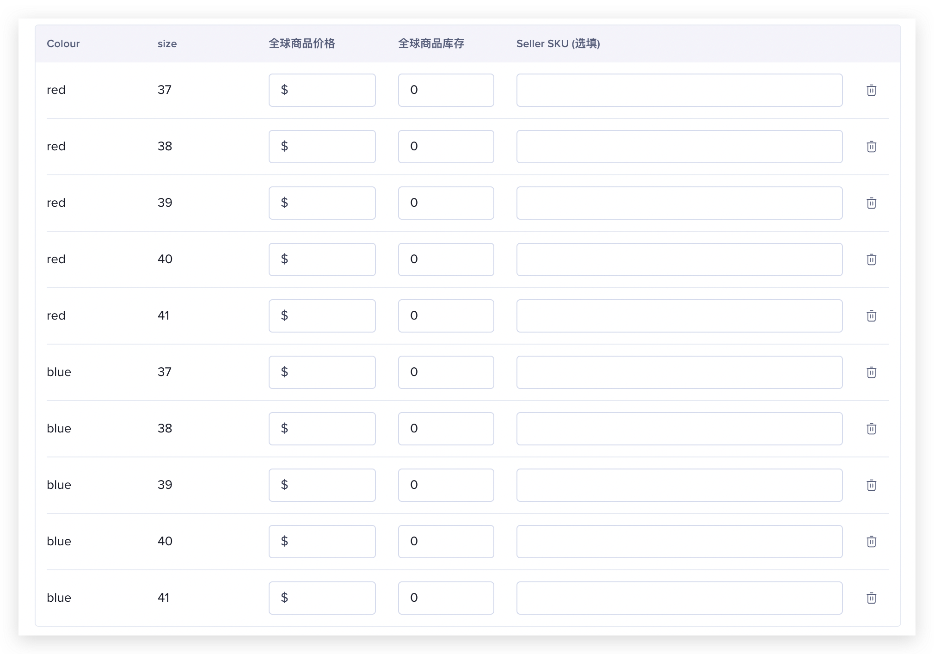
Task: Click the price field for blue size 40
Action: 322,541
